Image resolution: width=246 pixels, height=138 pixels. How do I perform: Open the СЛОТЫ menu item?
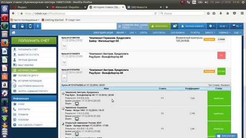click(x=143, y=33)
